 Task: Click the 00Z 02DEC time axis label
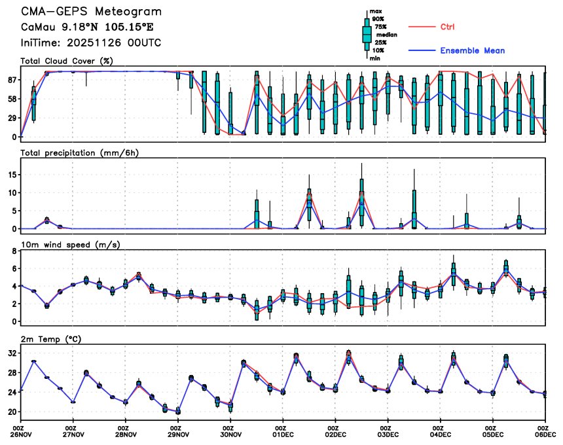[x=335, y=431]
